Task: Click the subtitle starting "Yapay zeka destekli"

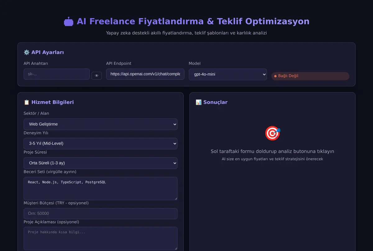Action: [x=186, y=33]
